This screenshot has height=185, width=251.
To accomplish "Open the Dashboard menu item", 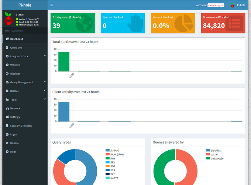I will pyautogui.click(x=25, y=39).
